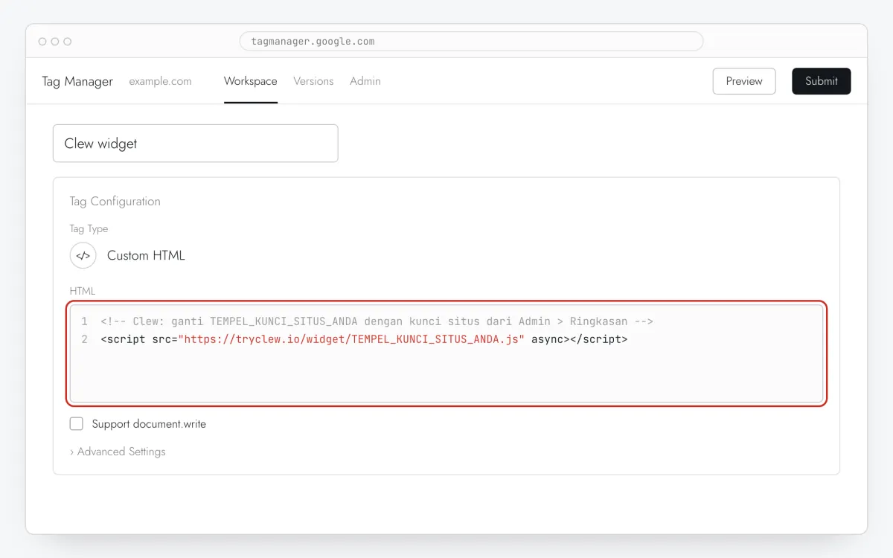893x558 pixels.
Task: Click the Custom HTML tag type icon
Action: (83, 255)
